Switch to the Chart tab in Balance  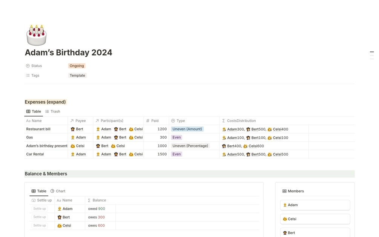58,191
